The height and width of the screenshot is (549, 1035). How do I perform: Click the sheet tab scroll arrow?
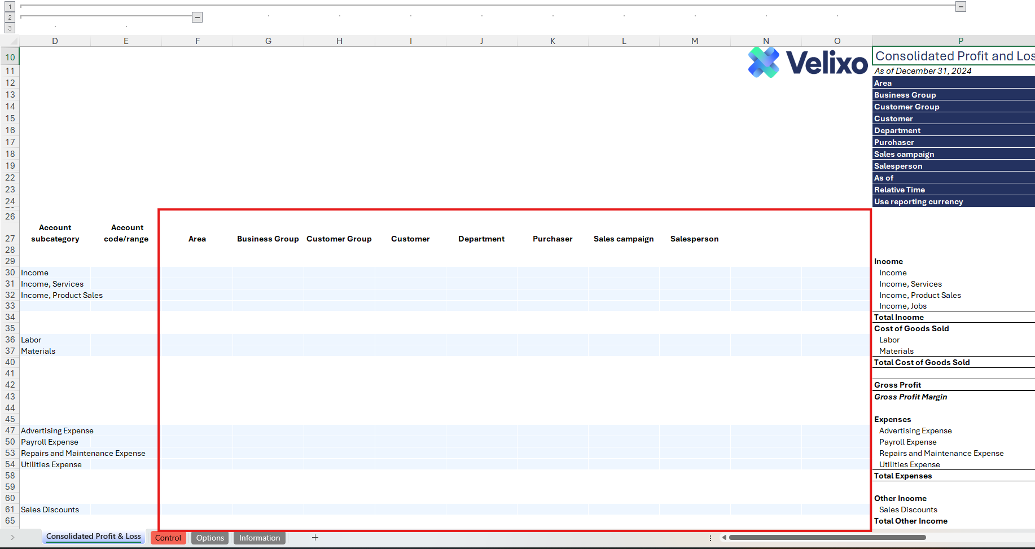pos(12,538)
